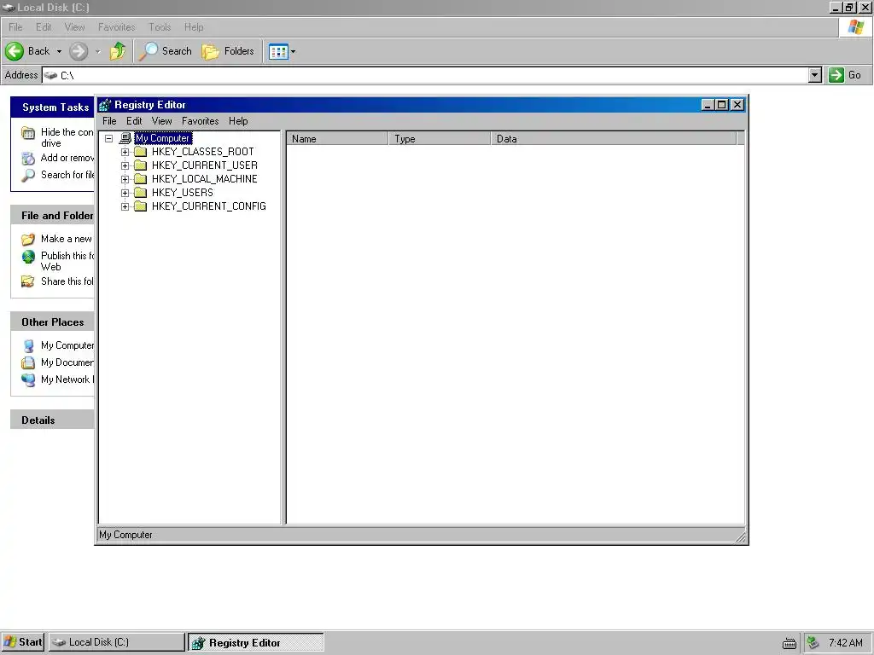
Task: Select the HKEY_USERS tree label
Action: pyautogui.click(x=183, y=193)
